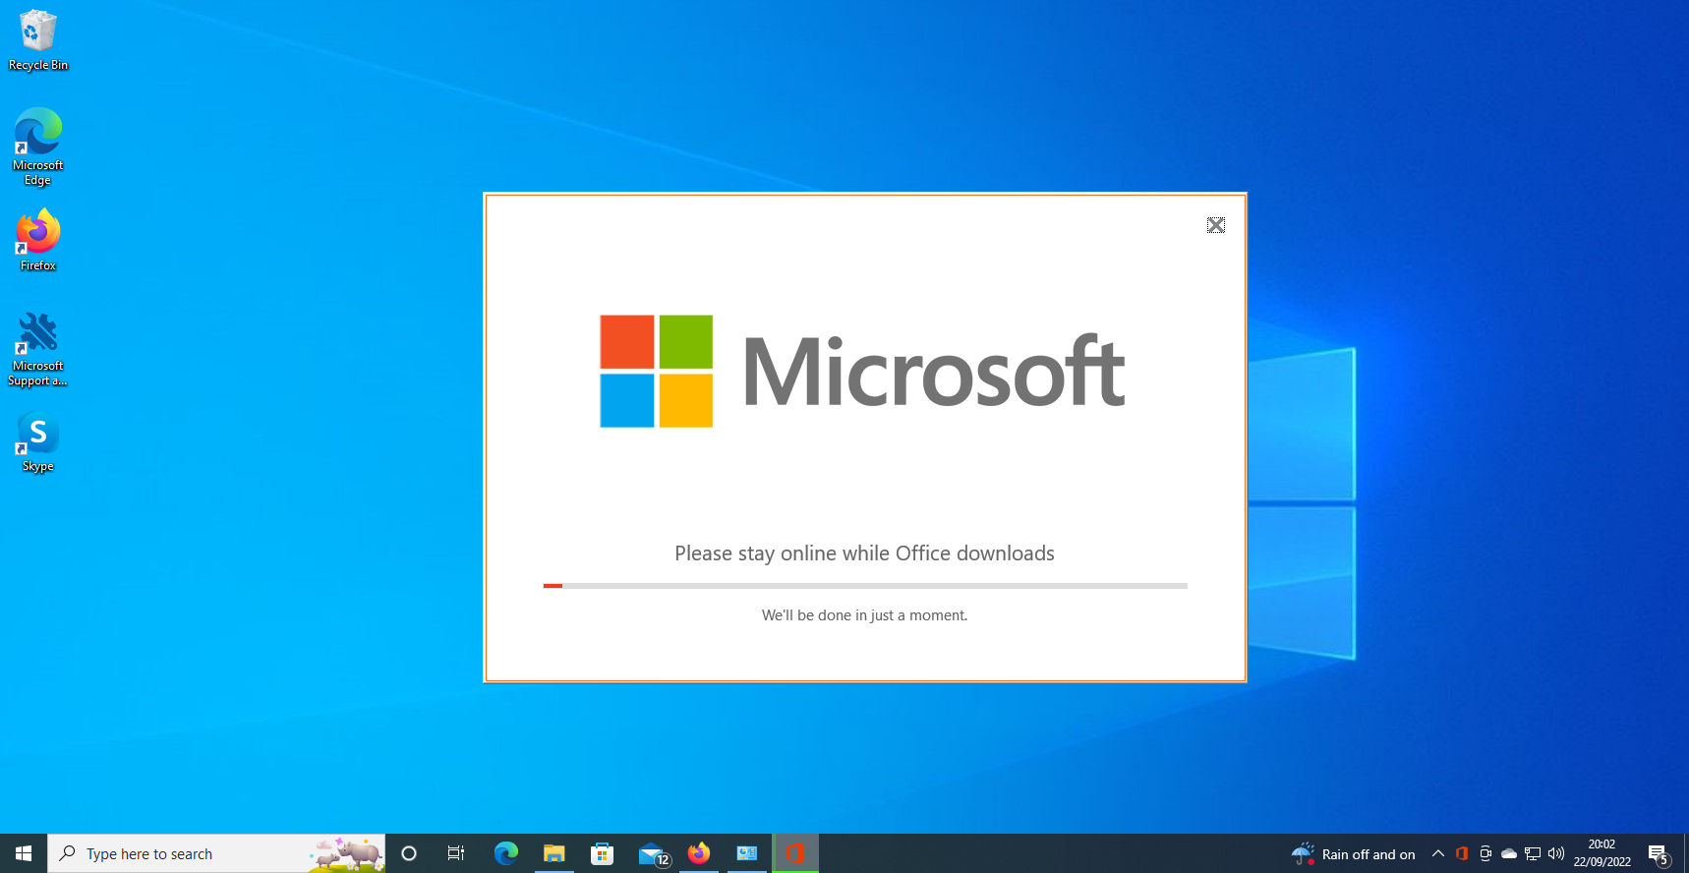Click 'Please stay online while Office downloads' text

864,553
